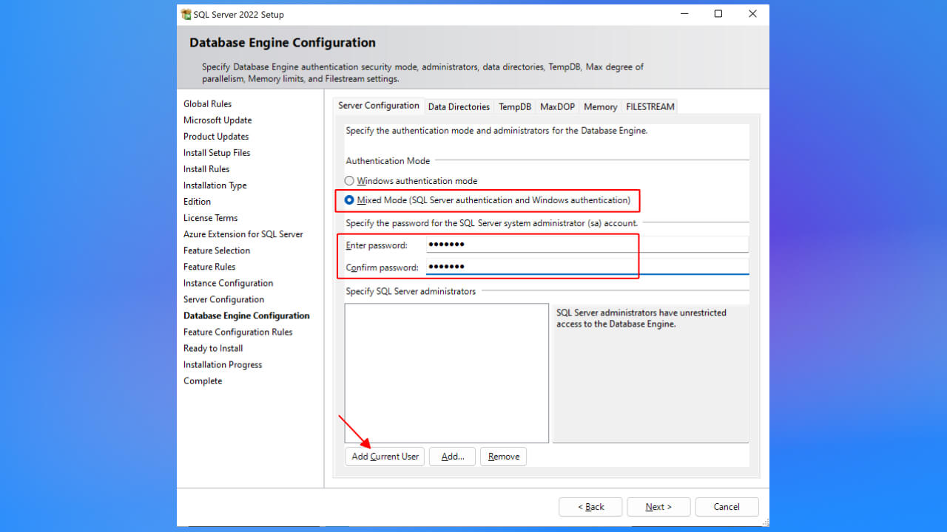The height and width of the screenshot is (532, 947).
Task: Click Feature Rules step in sidebar
Action: [209, 267]
